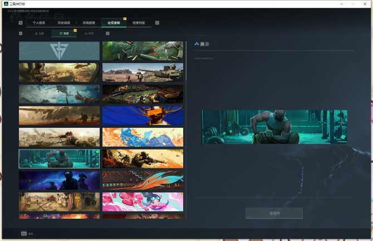373x241 pixels.
Task: Click the yellow badge on the 社交定制 tab
Action: tap(125, 18)
